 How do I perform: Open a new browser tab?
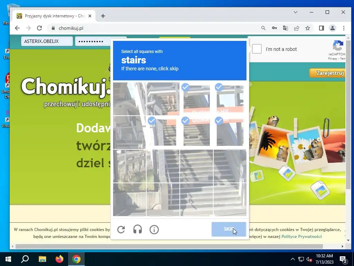103,16
